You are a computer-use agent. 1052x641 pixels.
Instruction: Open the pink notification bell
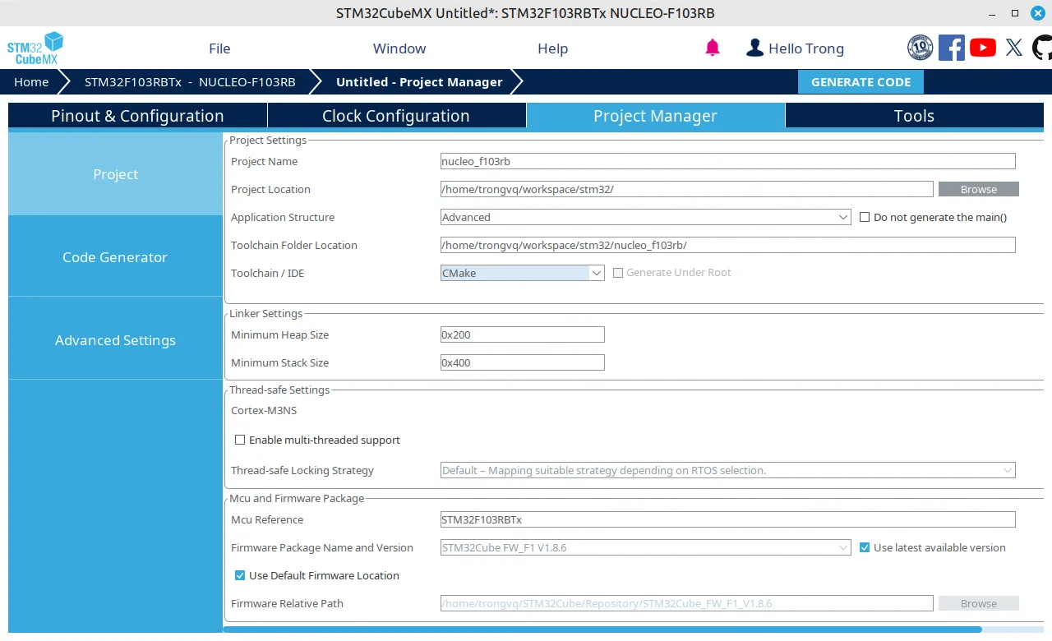tap(713, 48)
